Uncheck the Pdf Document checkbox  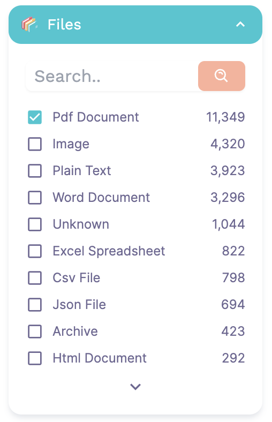(x=35, y=117)
